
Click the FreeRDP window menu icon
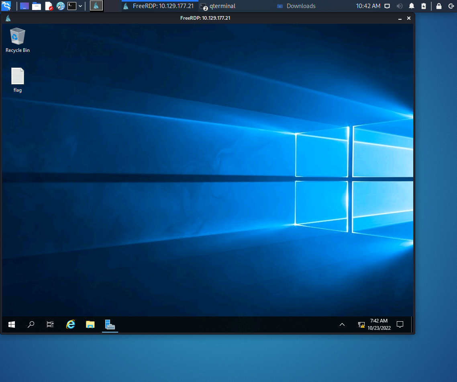(8, 18)
